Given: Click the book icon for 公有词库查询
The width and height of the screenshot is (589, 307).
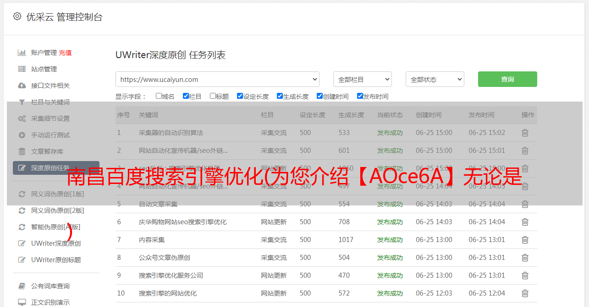Looking at the screenshot, I should pyautogui.click(x=22, y=286).
